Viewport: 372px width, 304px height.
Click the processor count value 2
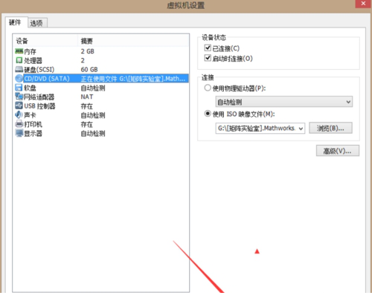pyautogui.click(x=83, y=60)
